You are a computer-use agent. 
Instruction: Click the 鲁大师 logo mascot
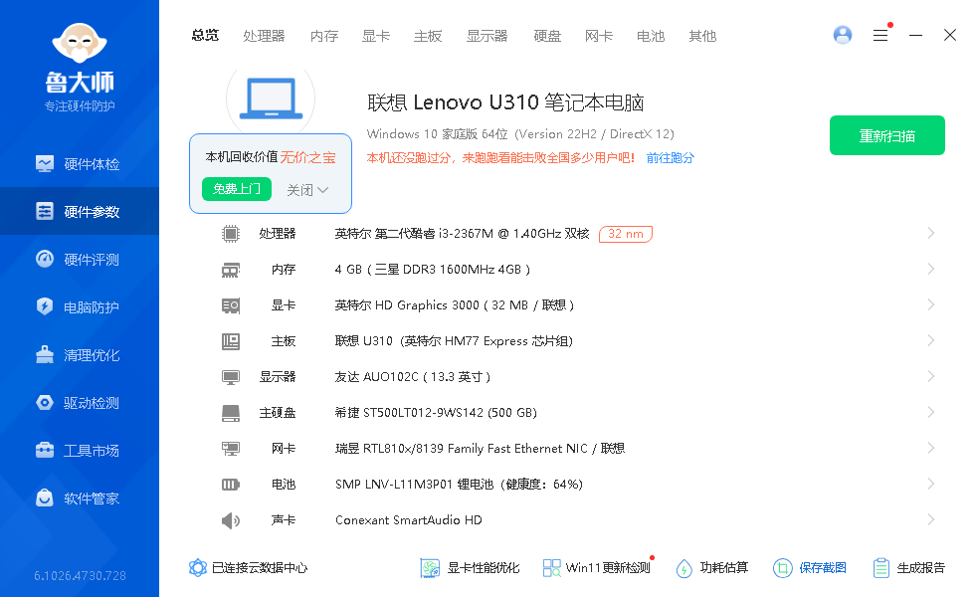pos(80,43)
